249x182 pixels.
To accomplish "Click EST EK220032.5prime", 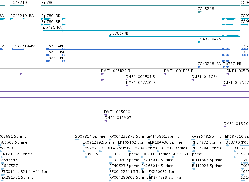I will pyautogui.click(x=150, y=175).
